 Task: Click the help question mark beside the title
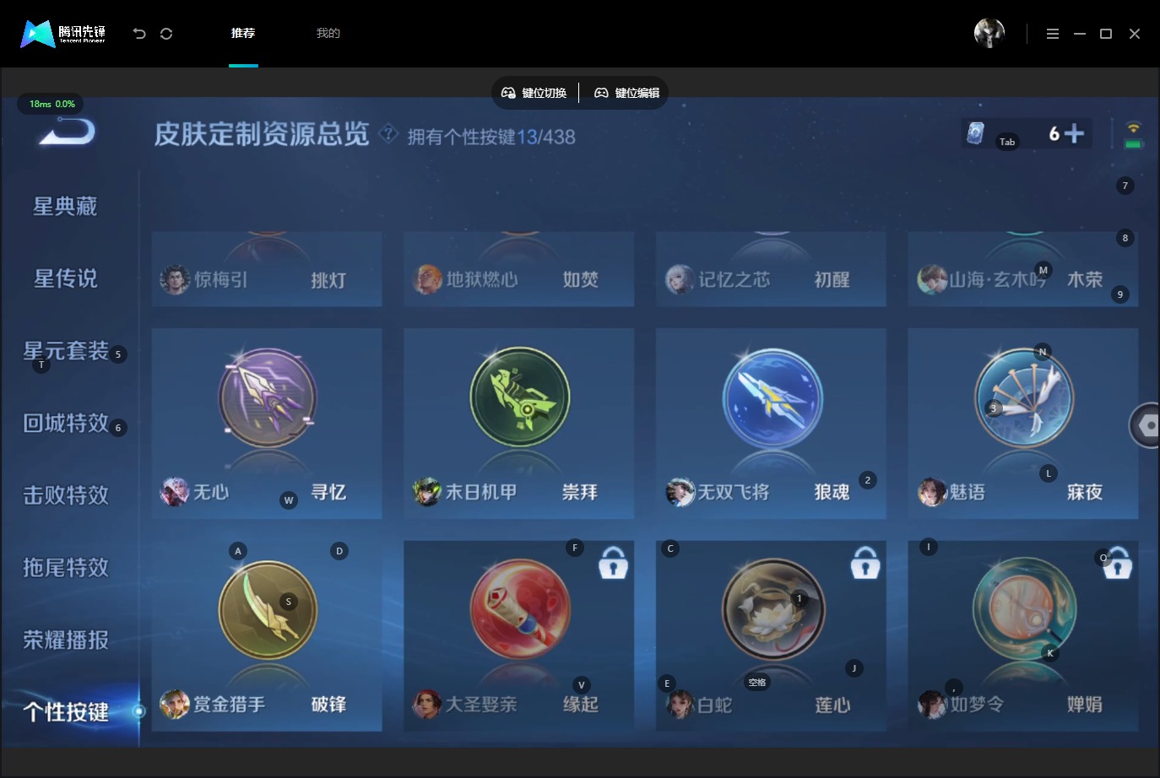click(x=388, y=133)
